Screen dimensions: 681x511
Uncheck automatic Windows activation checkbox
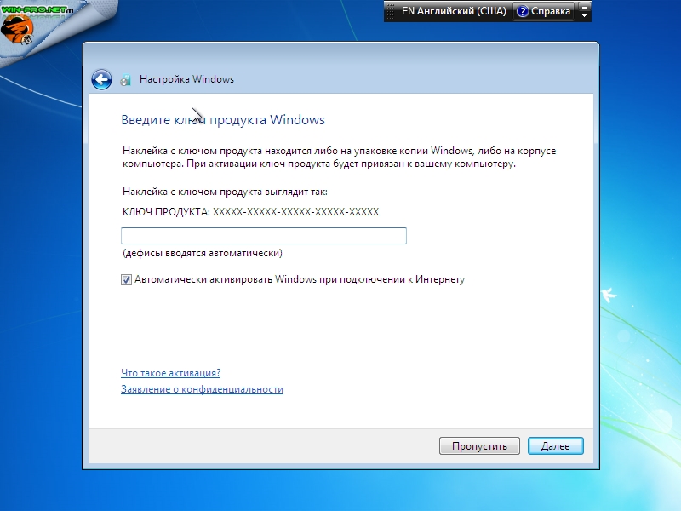[126, 280]
